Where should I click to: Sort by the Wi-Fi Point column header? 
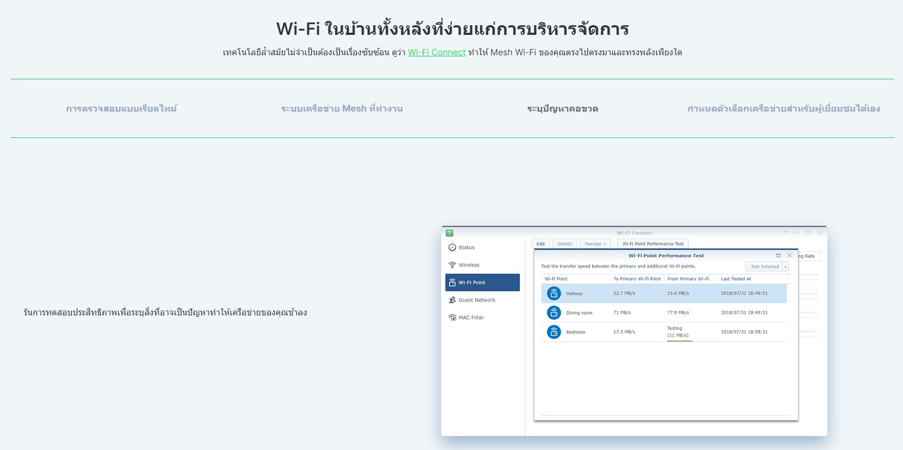point(576,279)
